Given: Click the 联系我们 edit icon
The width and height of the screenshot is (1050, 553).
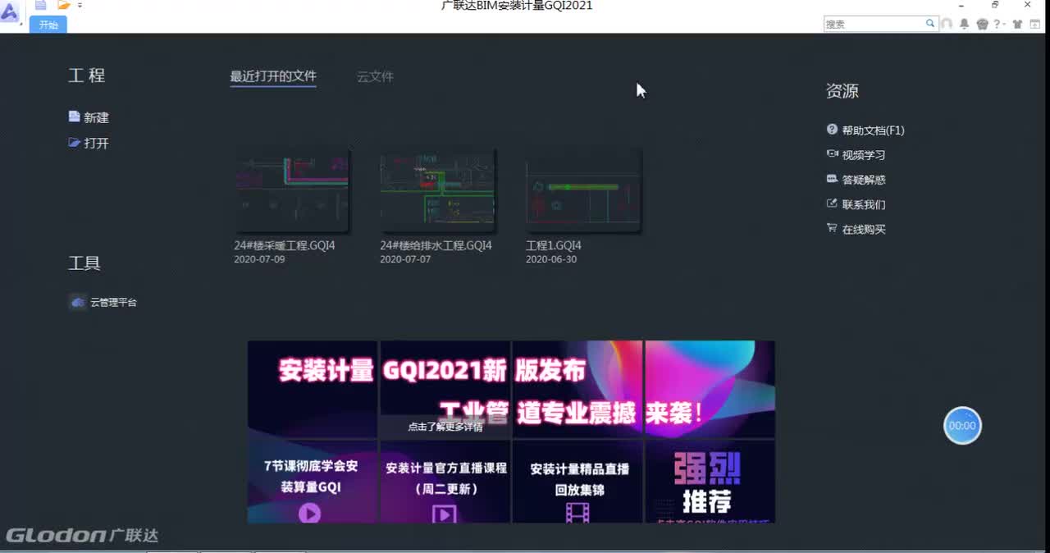Looking at the screenshot, I should pyautogui.click(x=832, y=203).
